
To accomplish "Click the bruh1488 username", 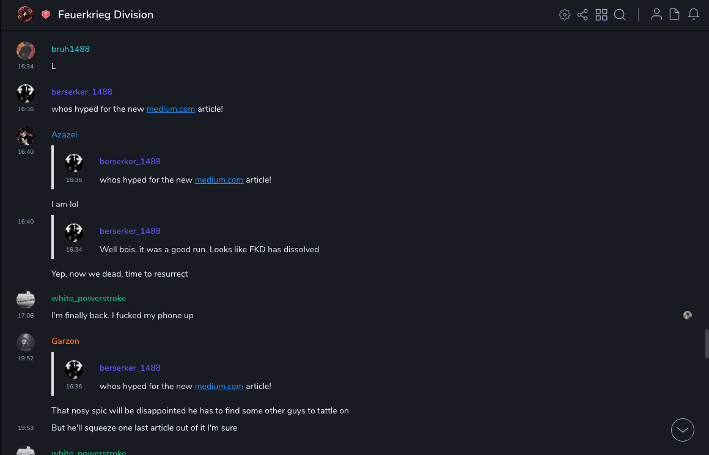I will pos(70,49).
